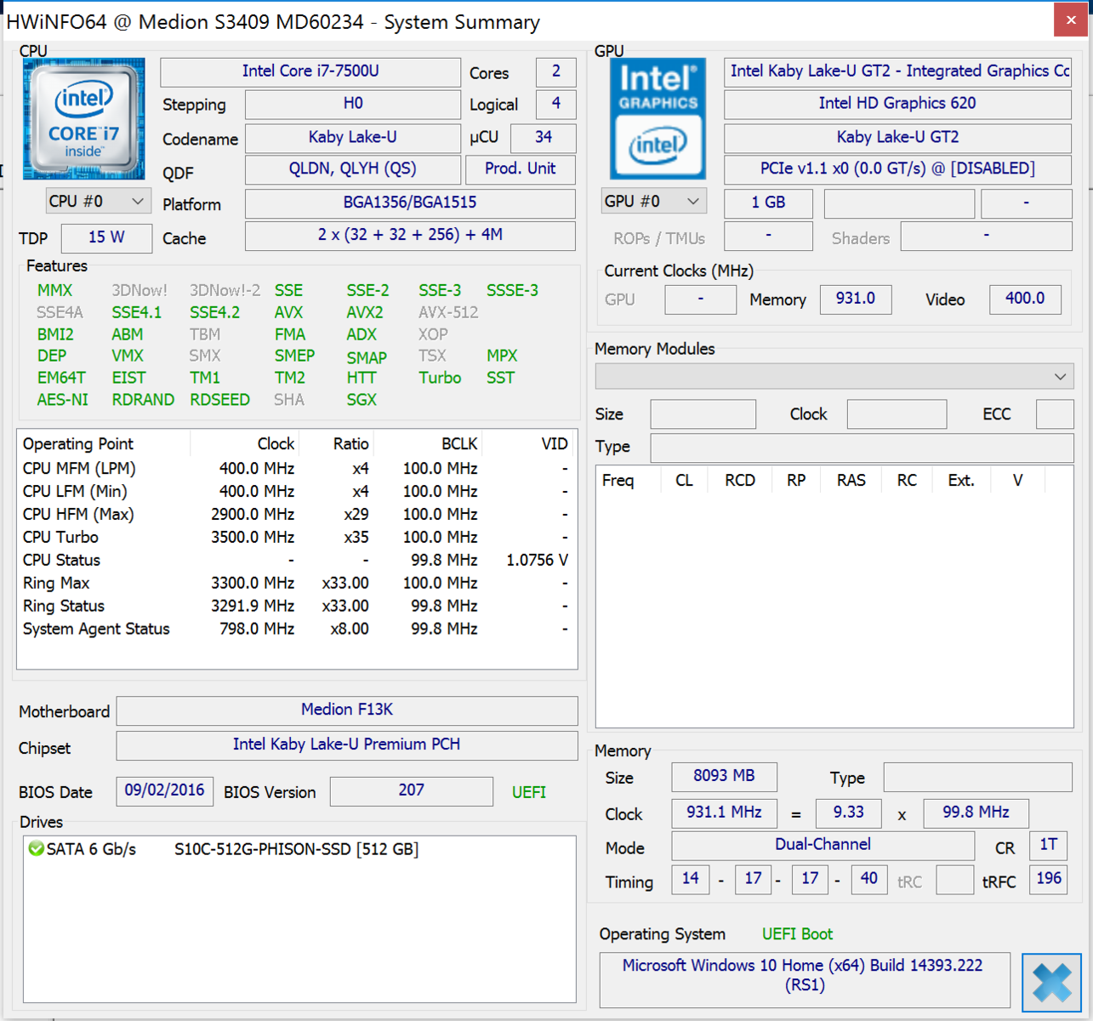Click the Intel Core i7 inside logo
This screenshot has width=1093, height=1021.
[83, 118]
